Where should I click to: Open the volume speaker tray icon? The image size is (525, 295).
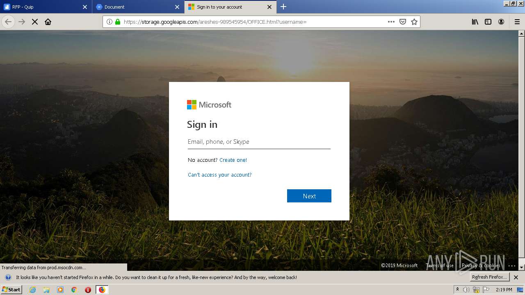(466, 290)
